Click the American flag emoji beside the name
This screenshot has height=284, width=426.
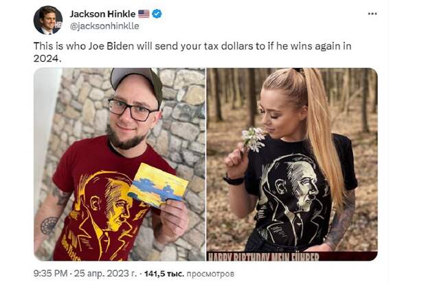point(144,14)
